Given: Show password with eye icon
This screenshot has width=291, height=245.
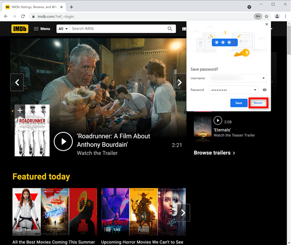Looking at the screenshot, I should pyautogui.click(x=265, y=90).
